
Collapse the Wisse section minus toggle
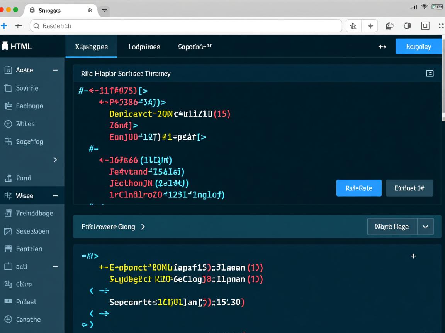55,196
